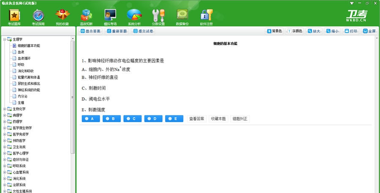Launch the 模拟考场 mock exam
The image size is (380, 193).
pos(110,17)
